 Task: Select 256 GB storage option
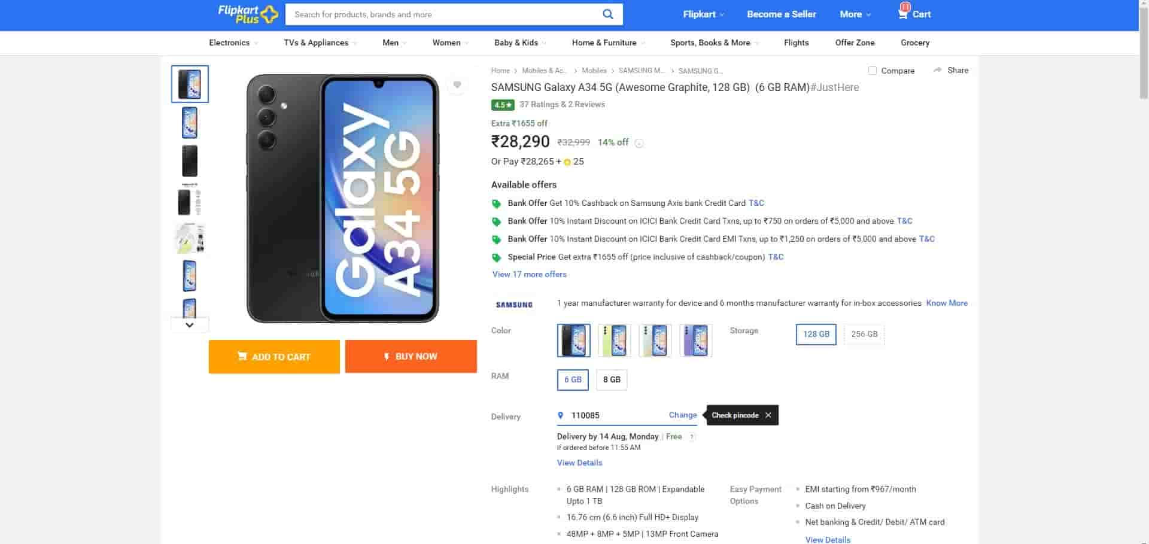pyautogui.click(x=864, y=334)
